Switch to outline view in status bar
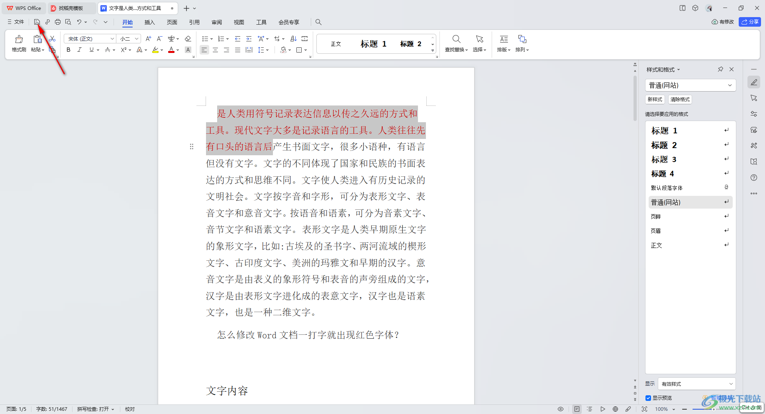Image resolution: width=765 pixels, height=414 pixels. (x=590, y=409)
